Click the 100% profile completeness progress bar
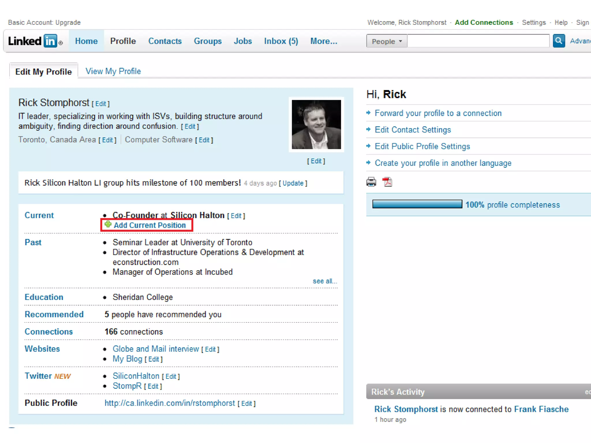This screenshot has width=591, height=443. (417, 204)
